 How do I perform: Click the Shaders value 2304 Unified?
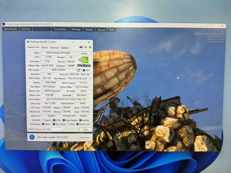(x=51, y=82)
